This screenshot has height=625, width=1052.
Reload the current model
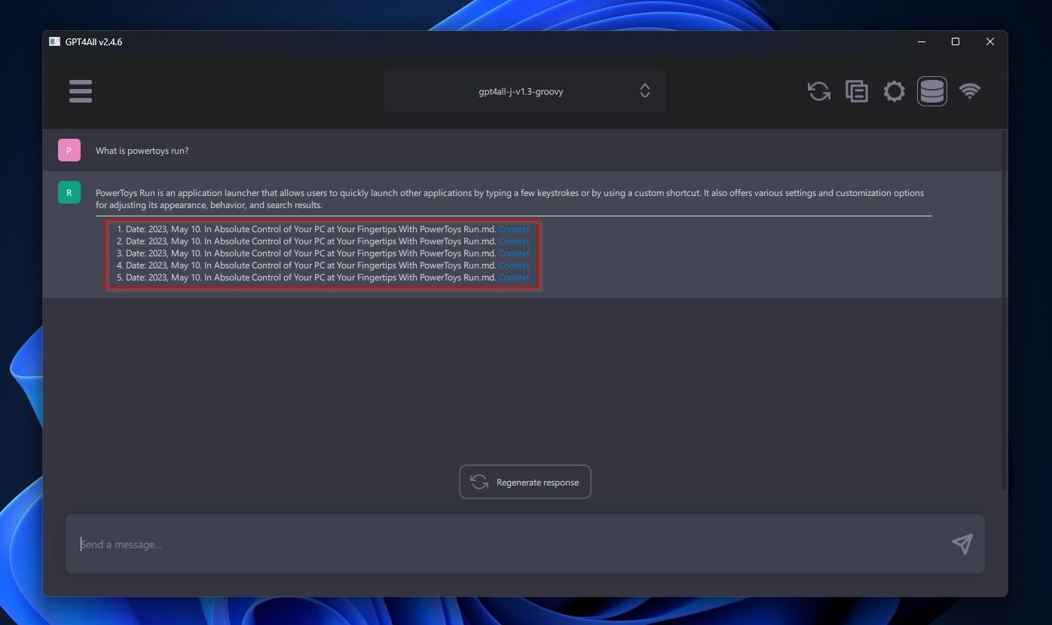818,90
